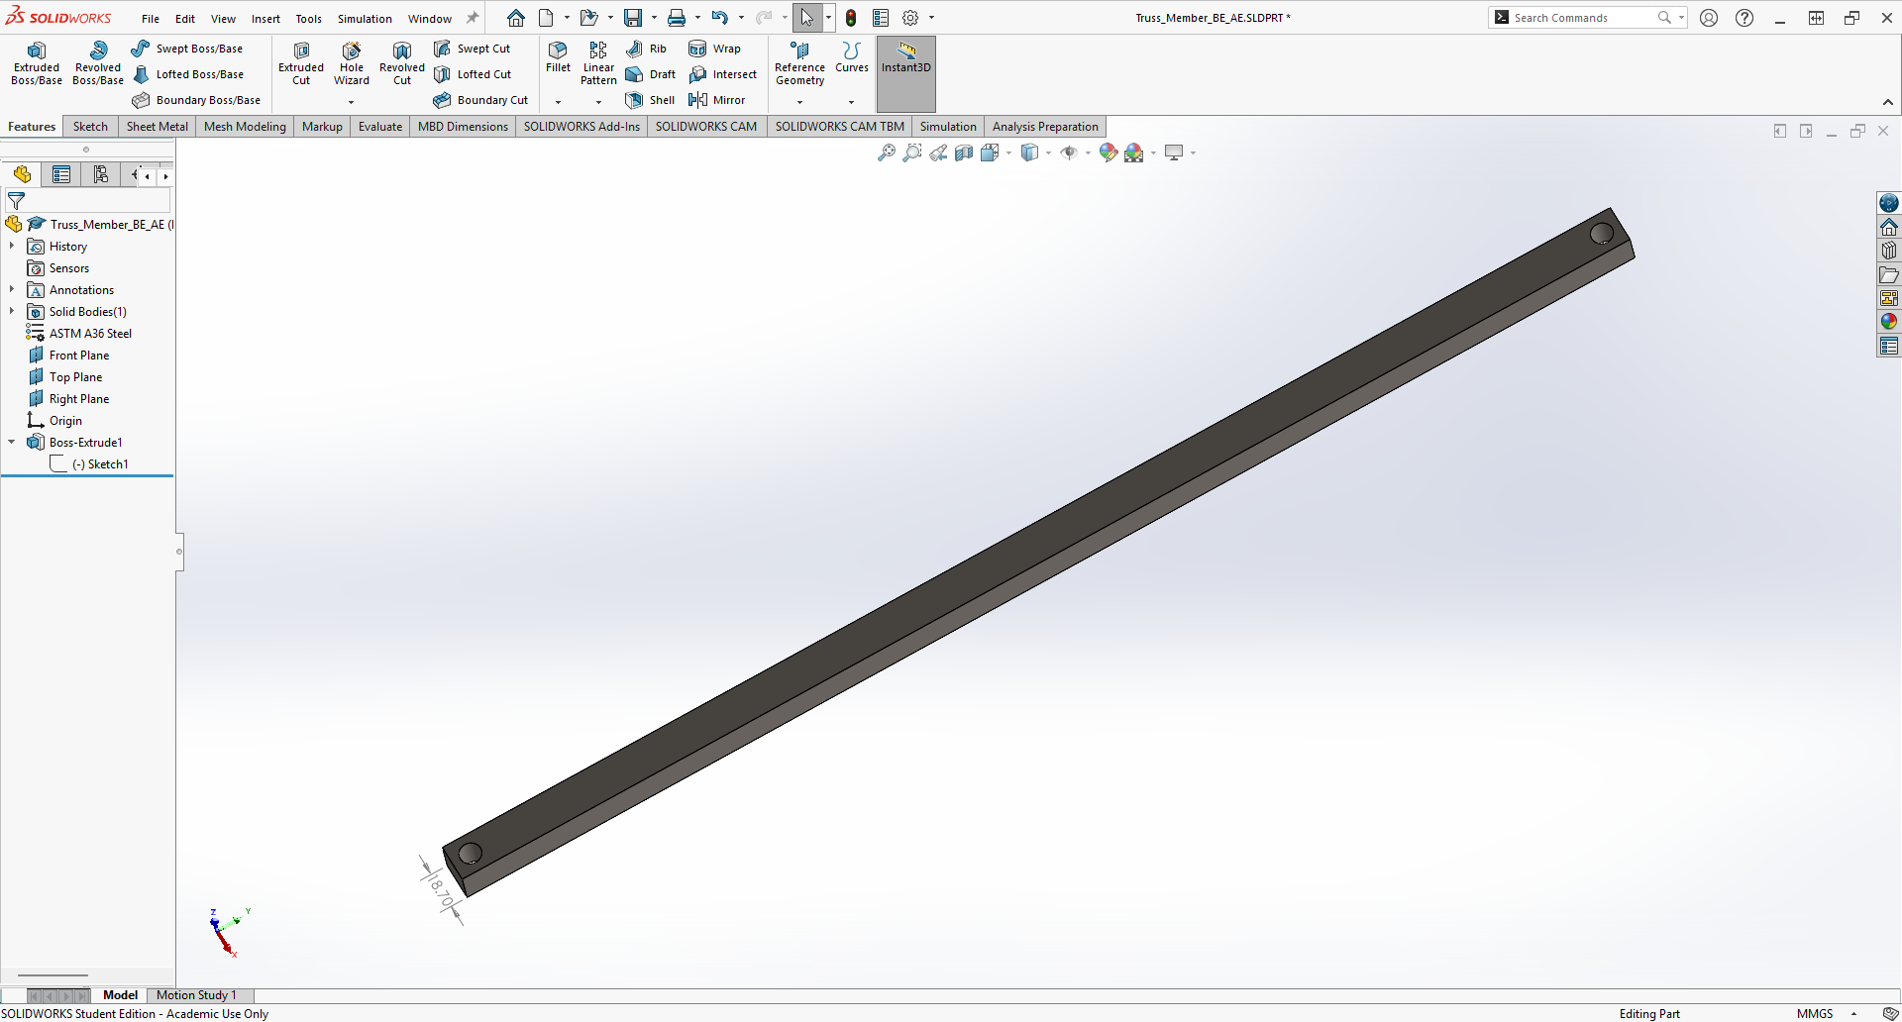1902x1022 pixels.
Task: Select the Swept Cut tool
Action: (472, 49)
